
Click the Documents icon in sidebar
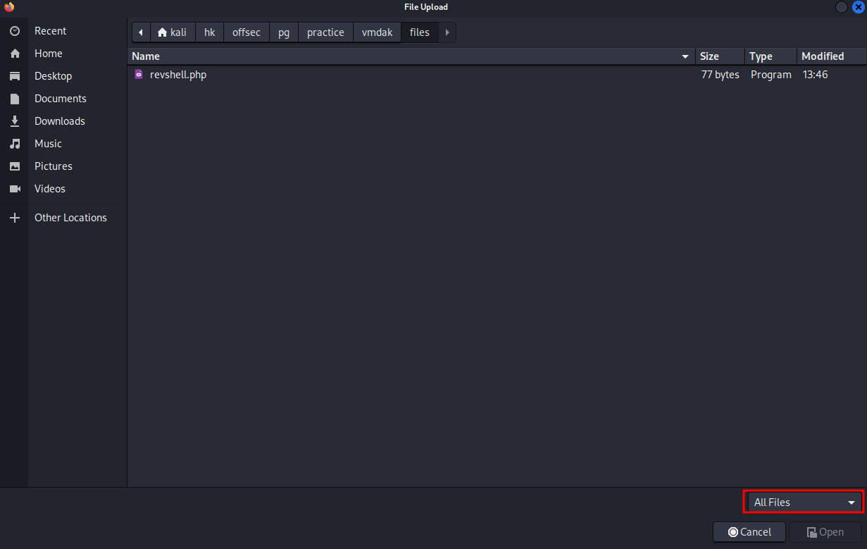14,99
